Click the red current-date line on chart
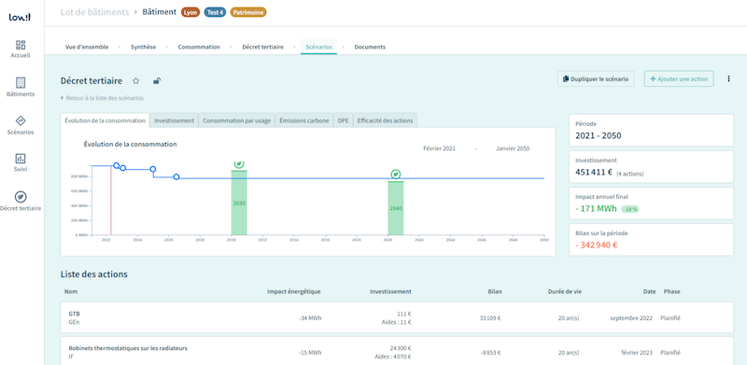This screenshot has width=747, height=365. click(111, 200)
